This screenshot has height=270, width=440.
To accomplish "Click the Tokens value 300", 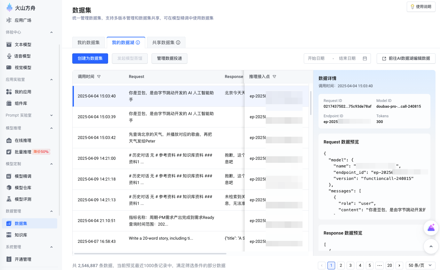I will point(379,122).
